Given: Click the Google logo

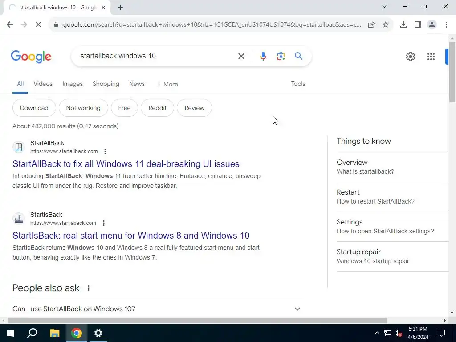Looking at the screenshot, I should point(31,57).
